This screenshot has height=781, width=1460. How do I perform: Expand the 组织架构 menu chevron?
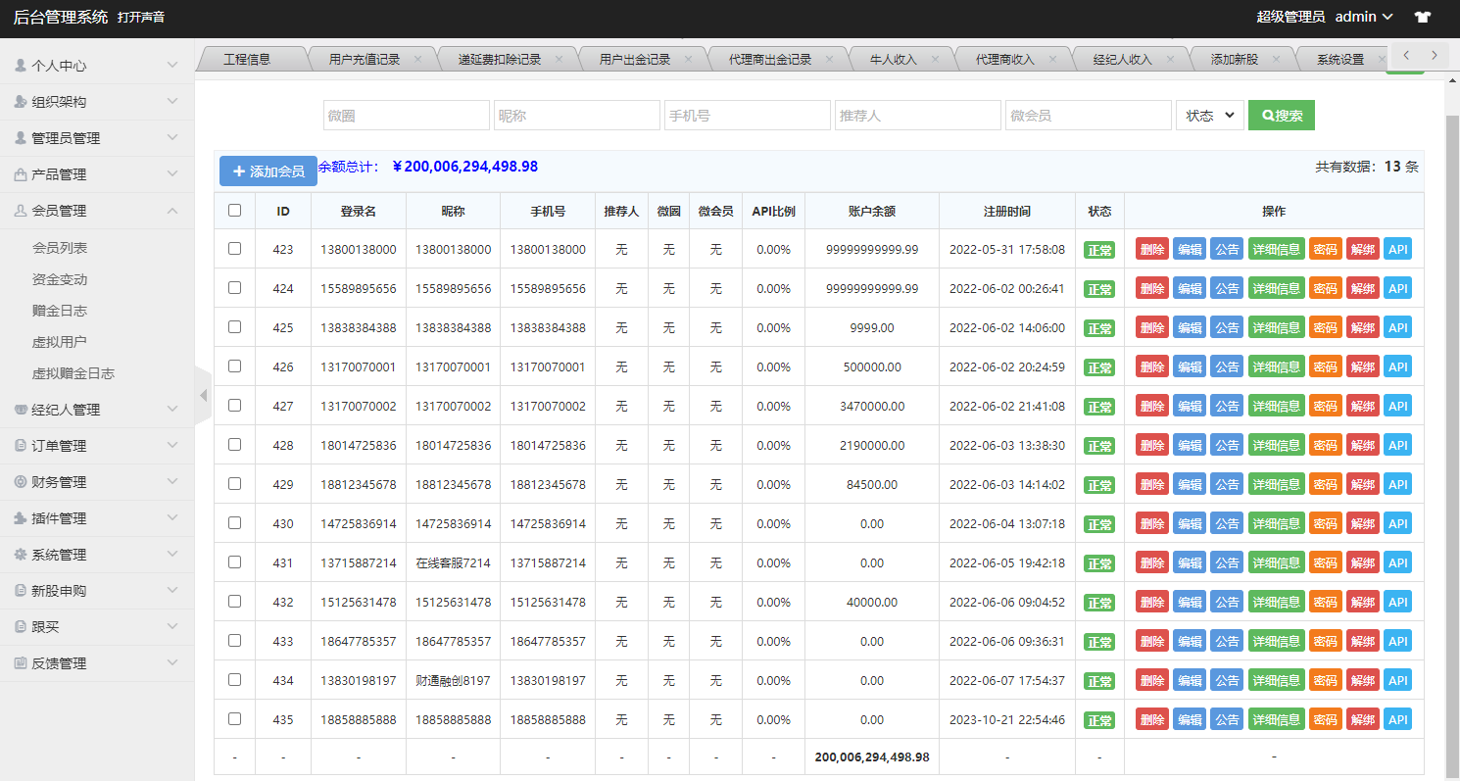point(172,102)
